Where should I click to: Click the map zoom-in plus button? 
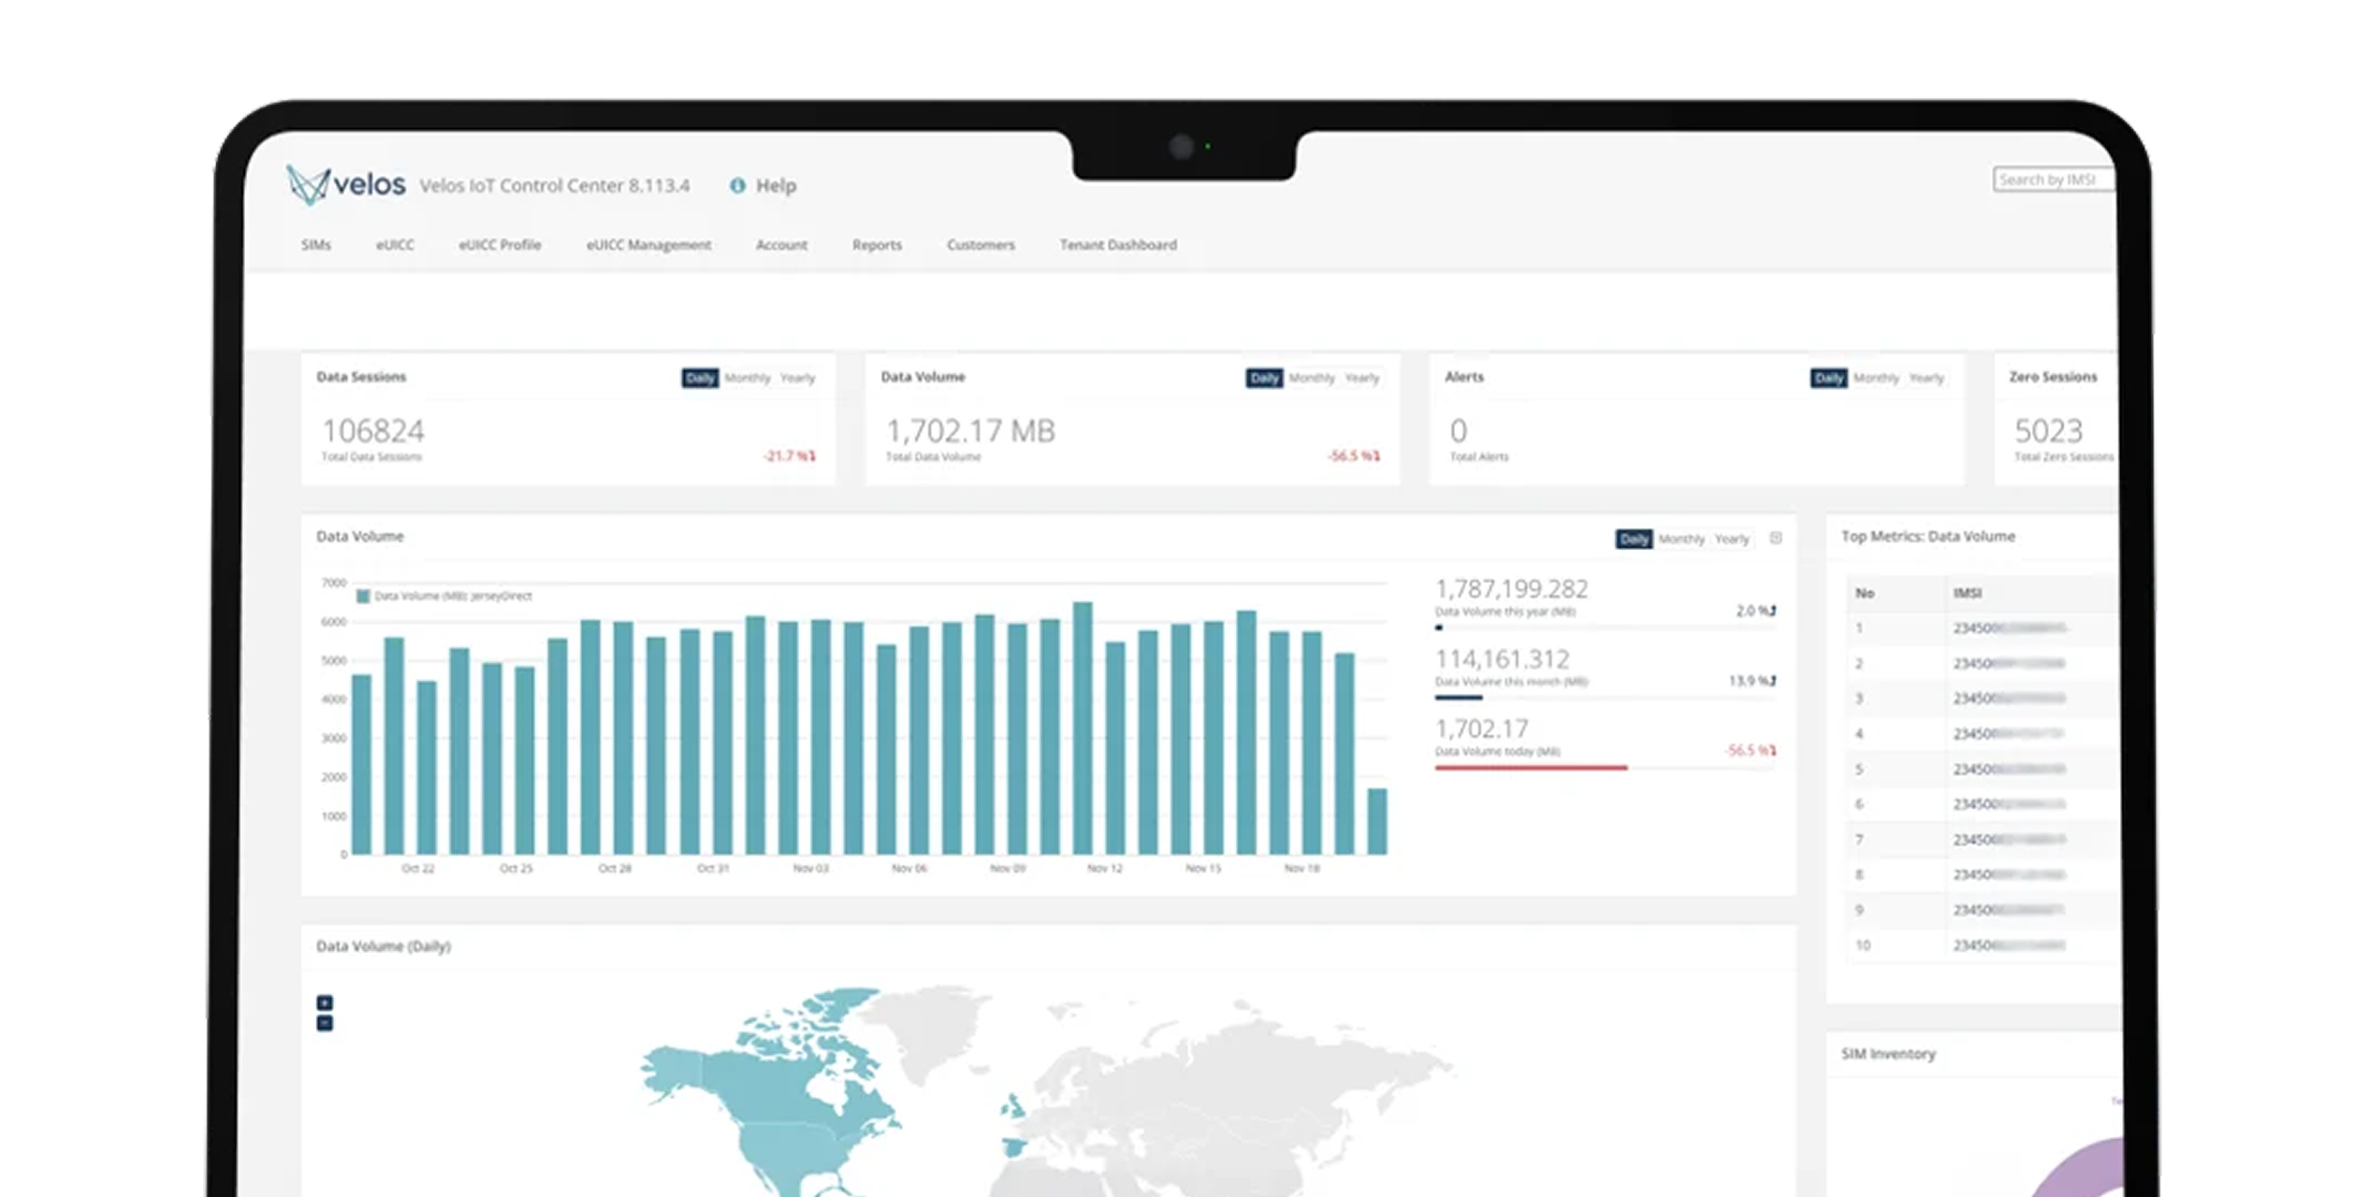325,1002
